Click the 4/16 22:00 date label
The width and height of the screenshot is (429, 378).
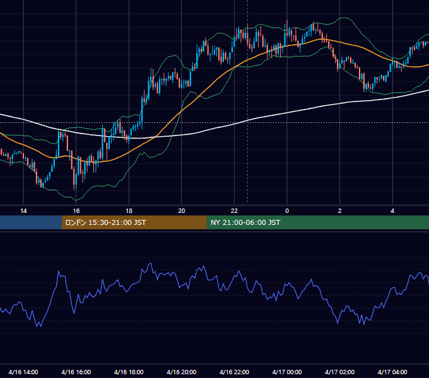coord(235,372)
